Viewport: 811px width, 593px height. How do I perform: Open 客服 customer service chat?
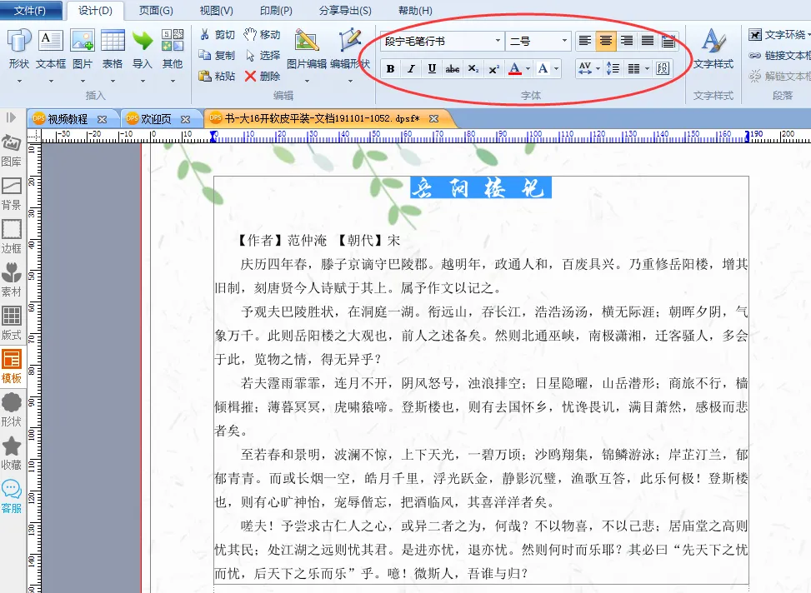tap(12, 497)
